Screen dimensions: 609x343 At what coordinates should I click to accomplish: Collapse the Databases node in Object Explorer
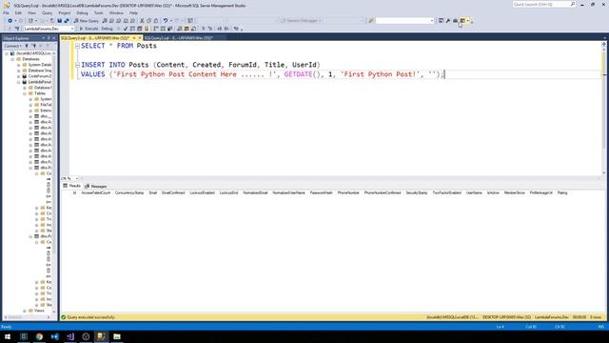click(x=12, y=59)
